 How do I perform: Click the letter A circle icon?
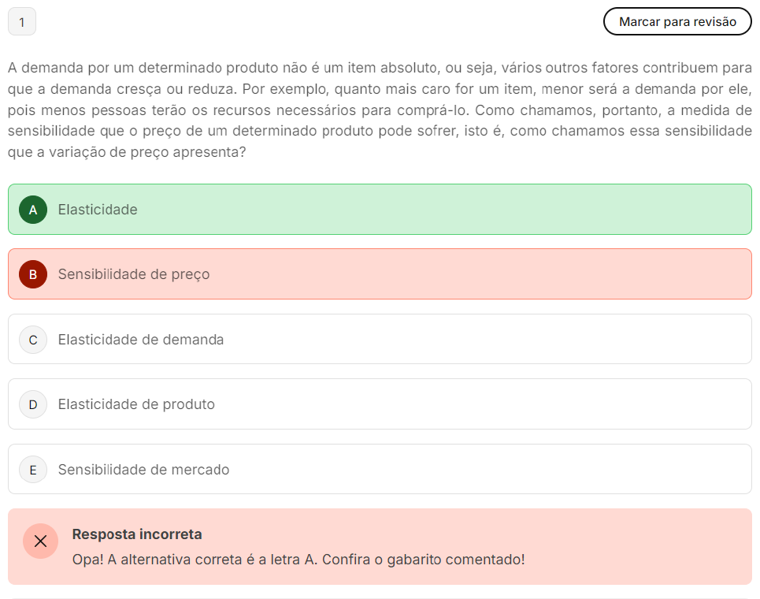33,210
